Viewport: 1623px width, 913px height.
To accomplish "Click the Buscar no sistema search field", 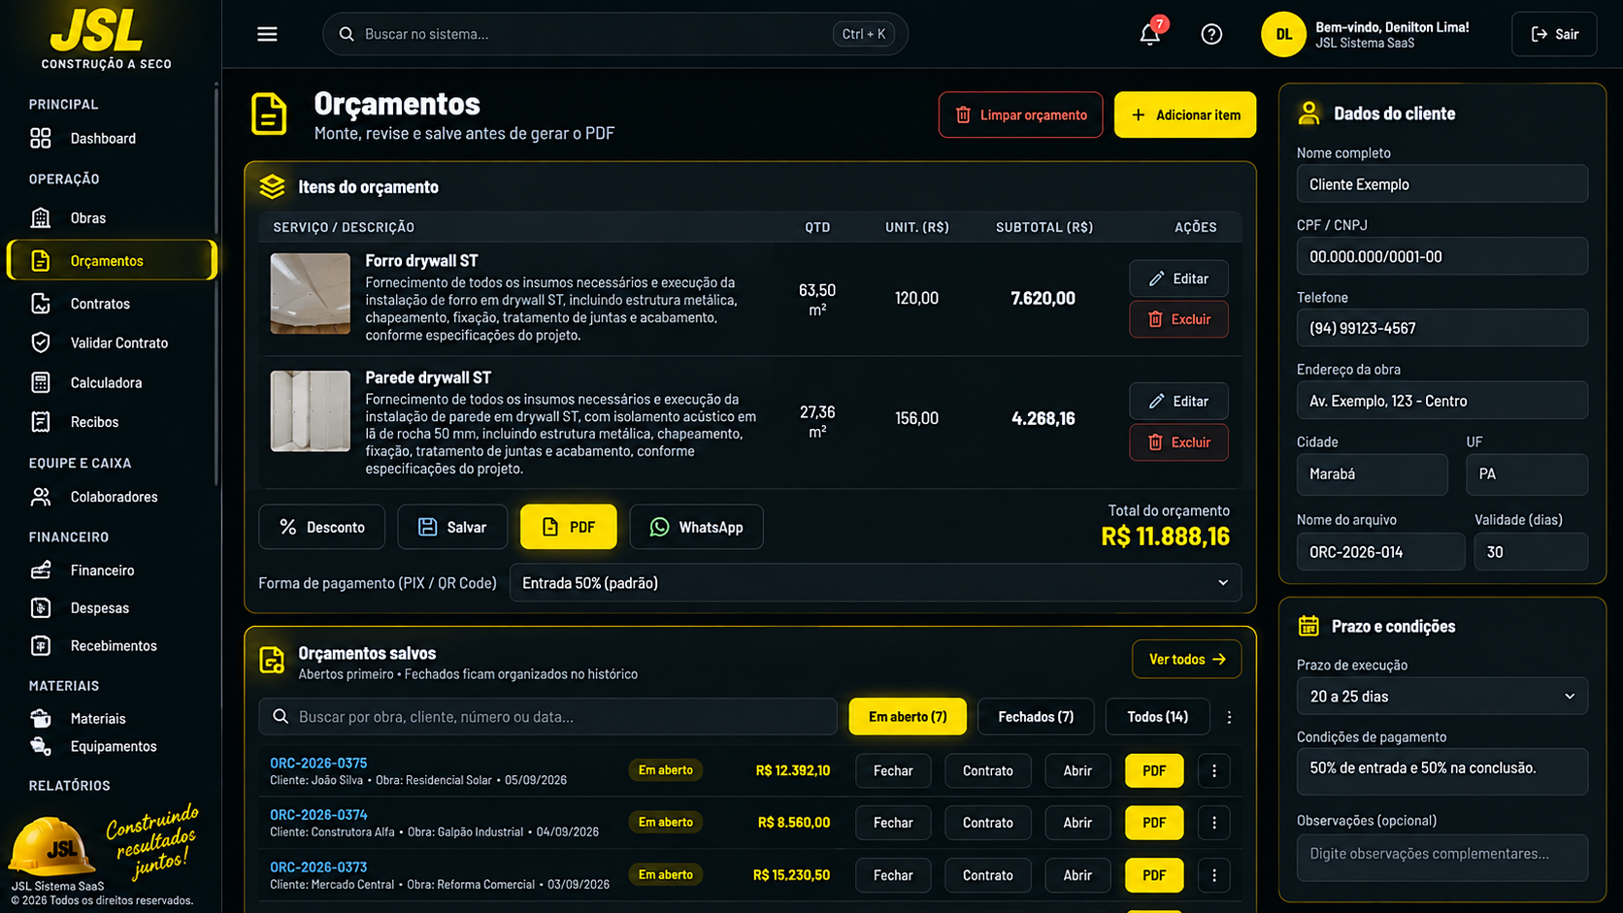I will click(x=615, y=34).
